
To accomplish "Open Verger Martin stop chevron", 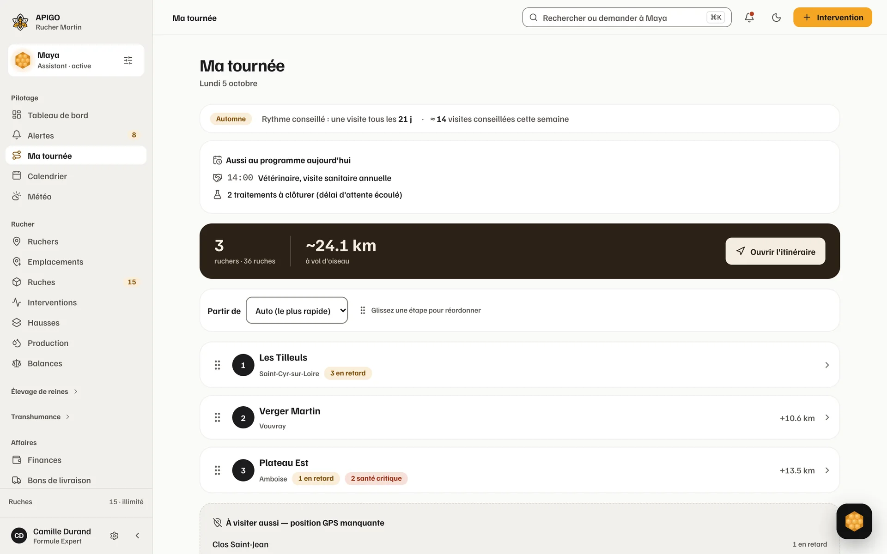I will coord(827,418).
